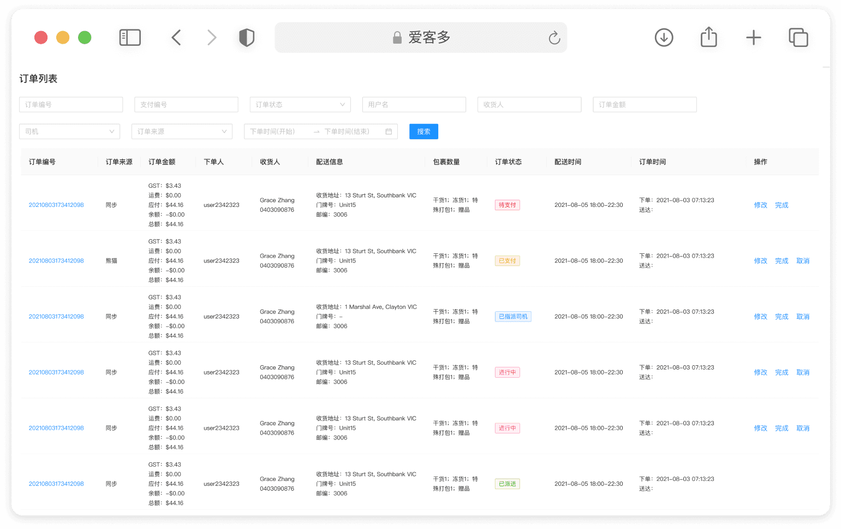The width and height of the screenshot is (841, 529).
Task: Reload the page with the refresh icon
Action: 554,38
